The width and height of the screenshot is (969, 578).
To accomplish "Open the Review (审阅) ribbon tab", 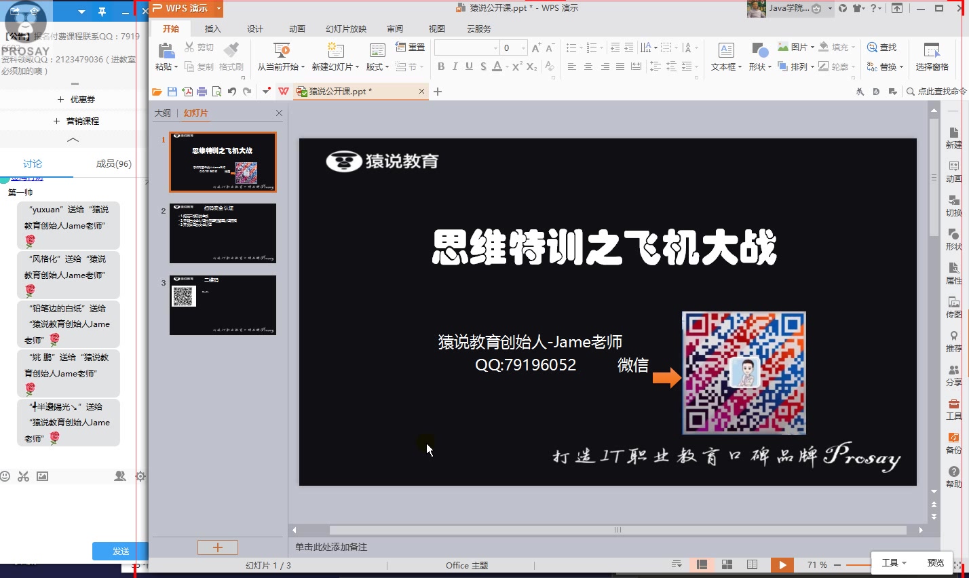I will pos(395,28).
